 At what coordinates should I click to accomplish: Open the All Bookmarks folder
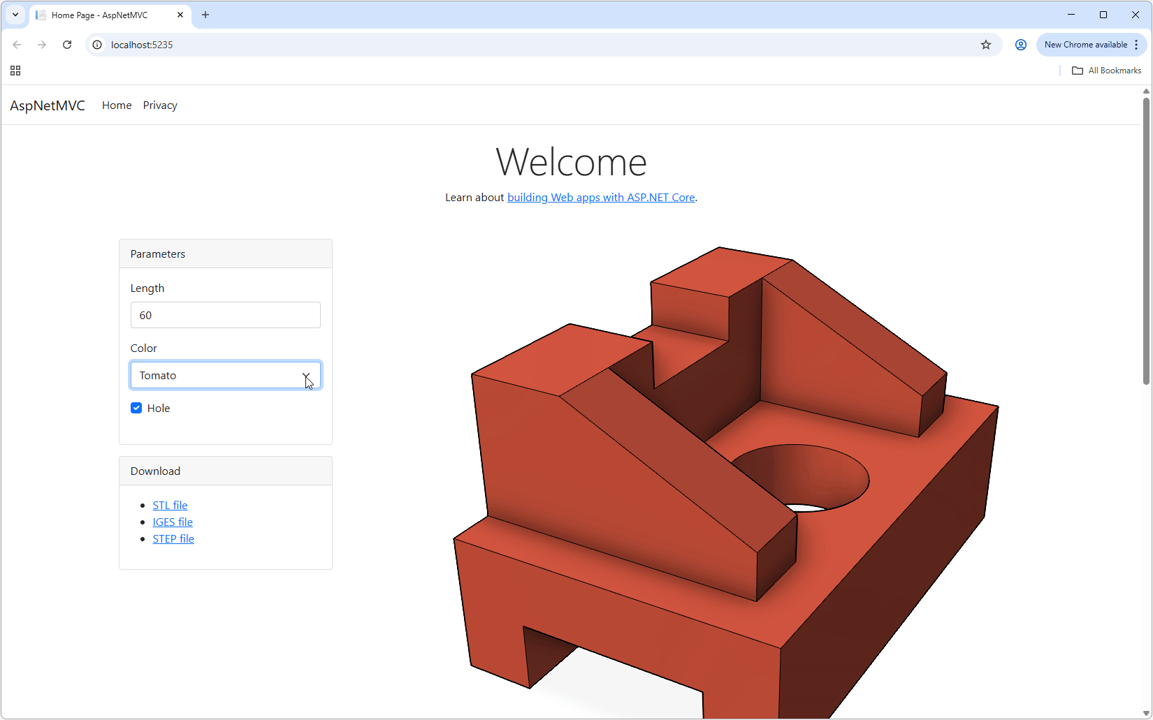click(1107, 71)
